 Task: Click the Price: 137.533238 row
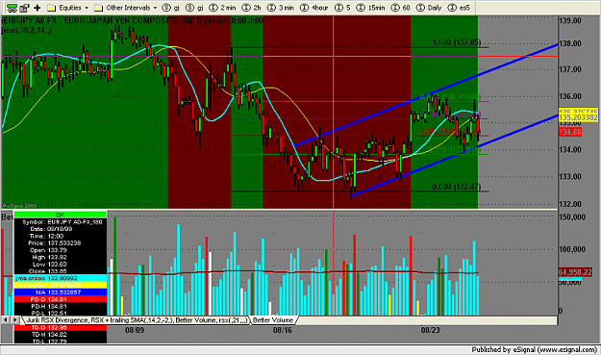point(61,243)
